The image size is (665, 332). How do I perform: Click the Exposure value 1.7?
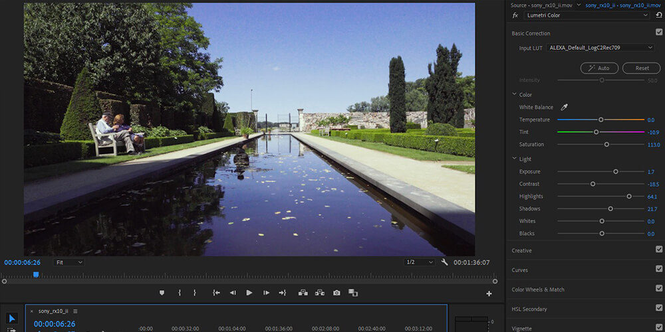[x=651, y=172]
